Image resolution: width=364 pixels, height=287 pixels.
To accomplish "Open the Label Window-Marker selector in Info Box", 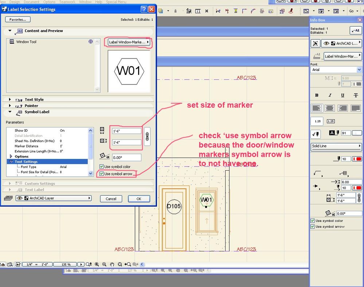I will 342,56.
